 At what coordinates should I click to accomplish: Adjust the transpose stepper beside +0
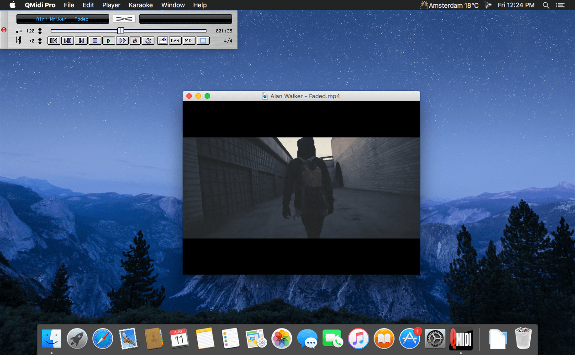pyautogui.click(x=40, y=41)
